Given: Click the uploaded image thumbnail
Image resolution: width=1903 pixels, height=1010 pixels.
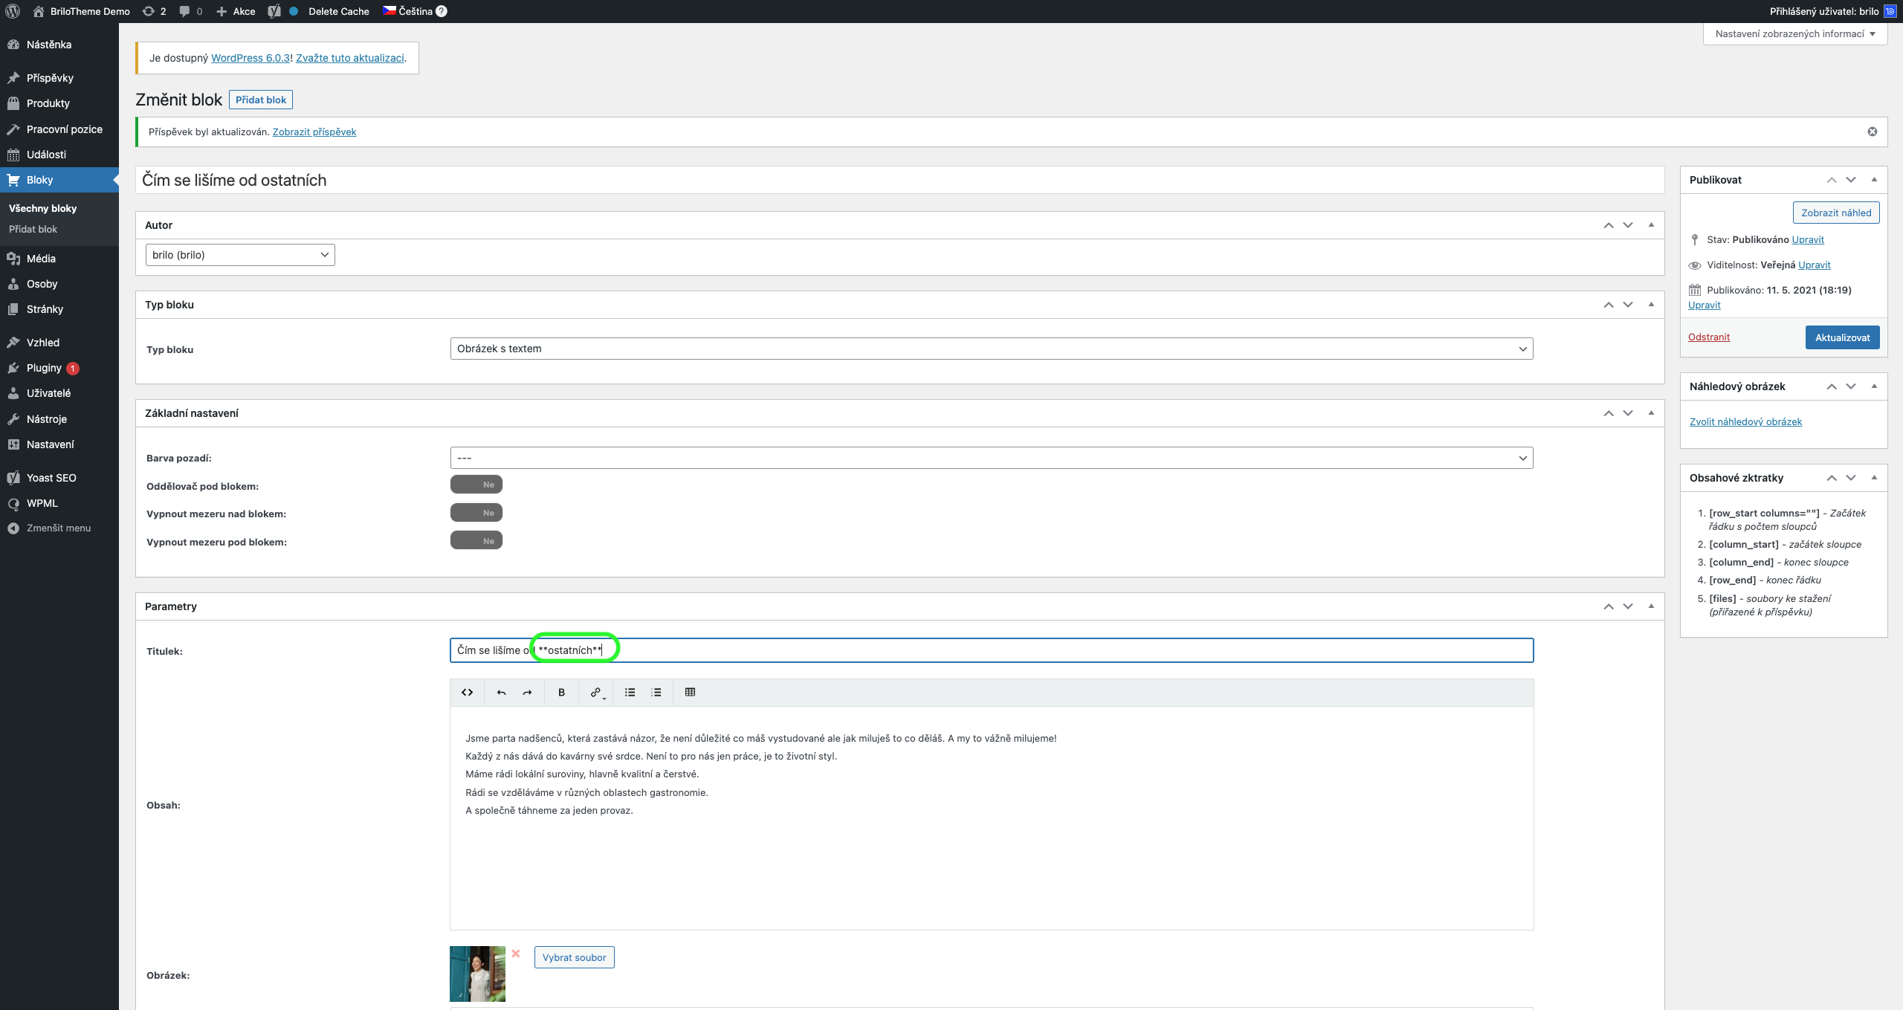Looking at the screenshot, I should pyautogui.click(x=477, y=974).
